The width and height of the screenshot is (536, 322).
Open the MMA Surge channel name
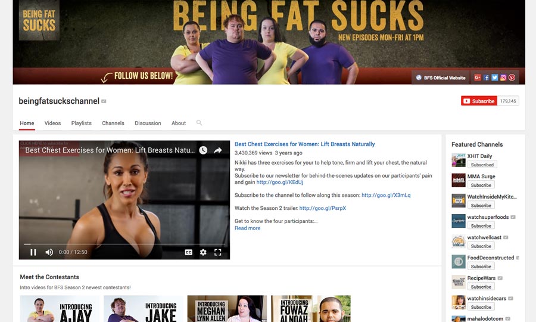point(481,177)
